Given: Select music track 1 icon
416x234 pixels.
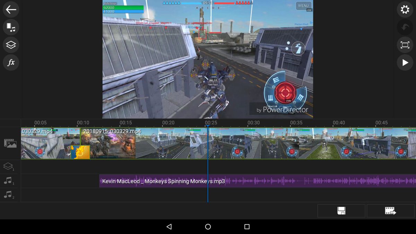Looking at the screenshot, I should [x=8, y=181].
